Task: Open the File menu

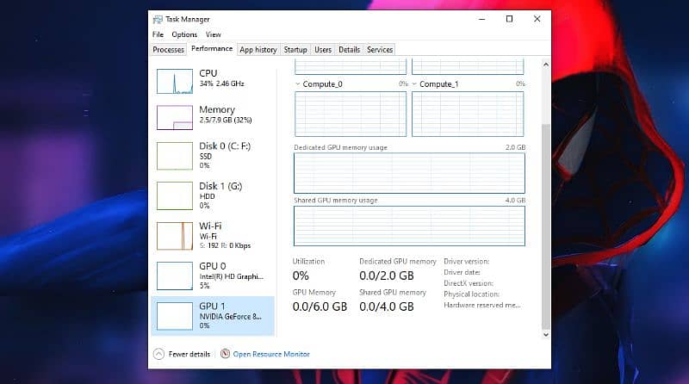Action: coord(158,34)
